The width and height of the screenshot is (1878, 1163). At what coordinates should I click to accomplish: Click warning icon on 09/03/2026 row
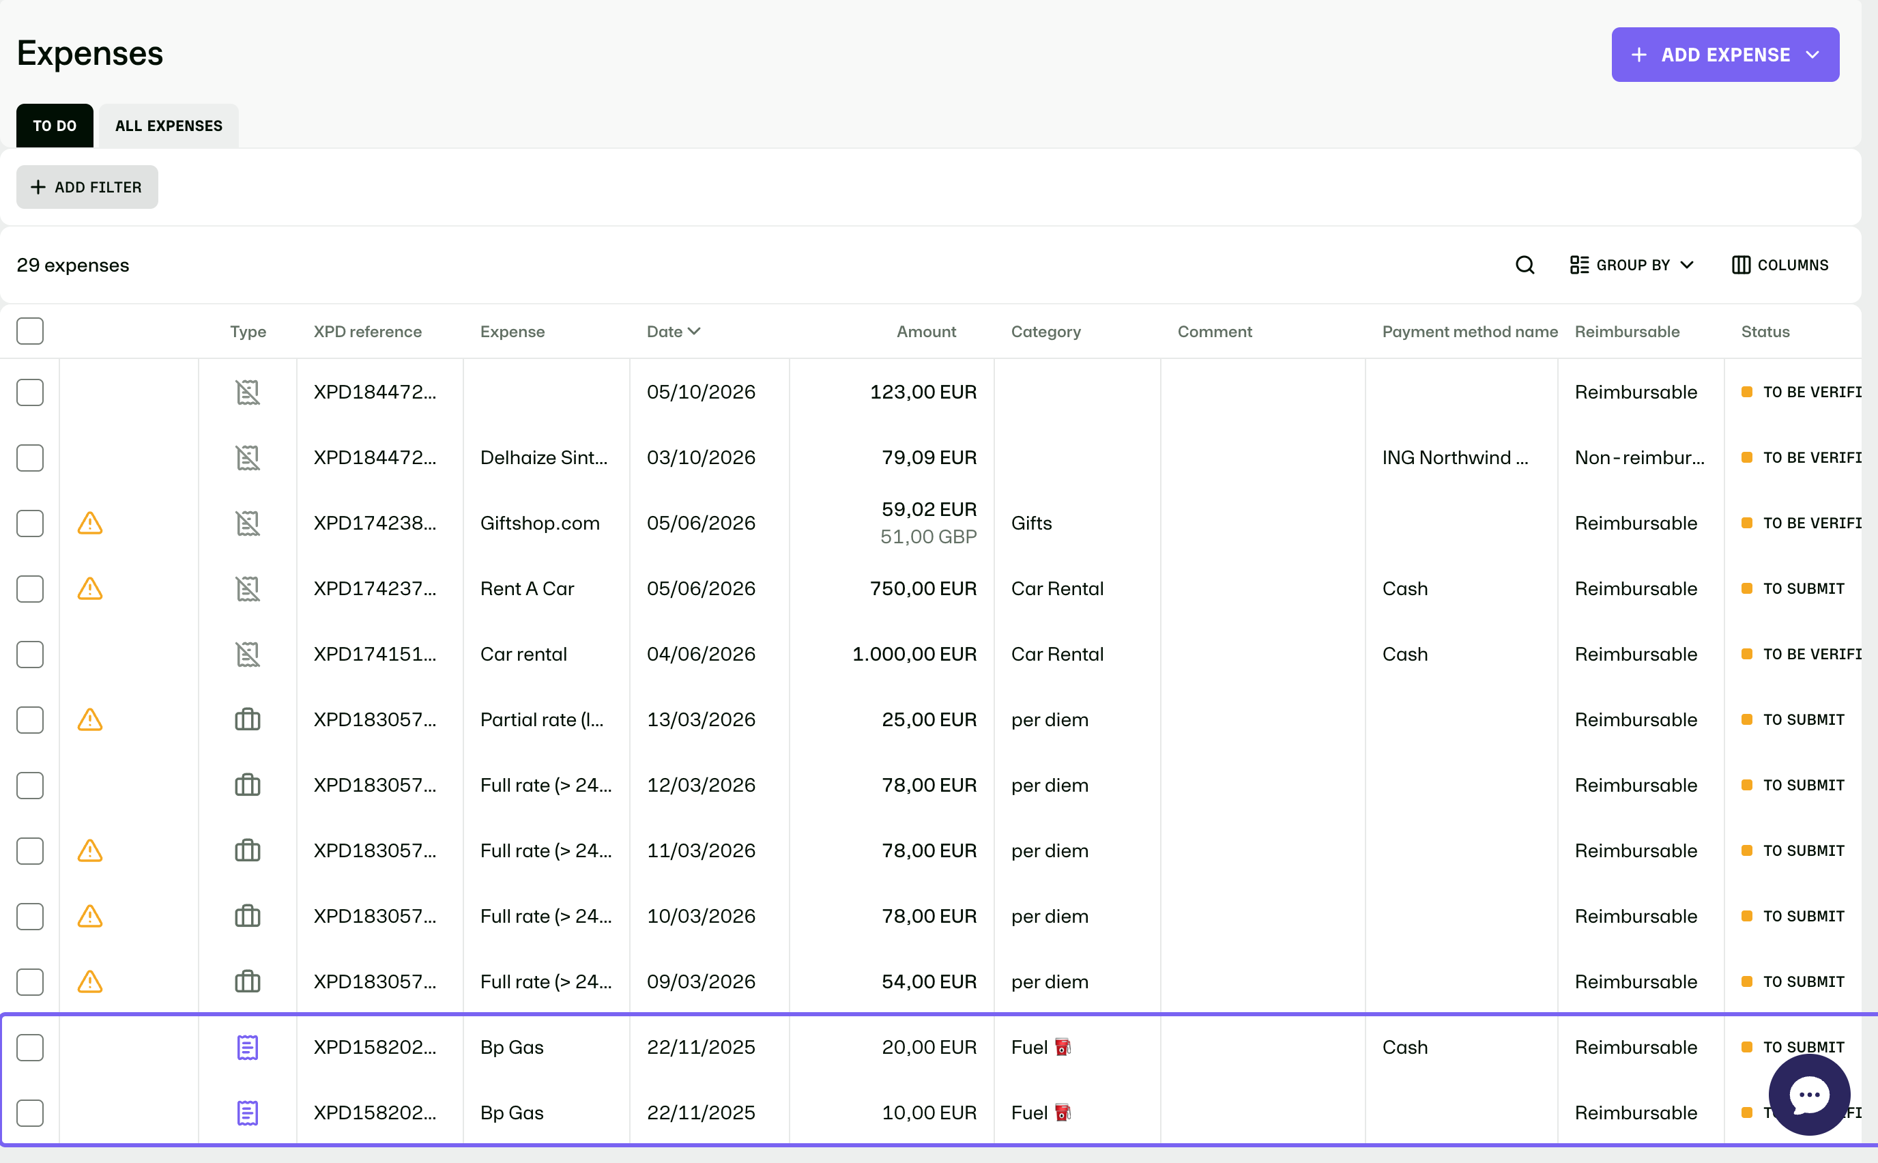(x=90, y=981)
